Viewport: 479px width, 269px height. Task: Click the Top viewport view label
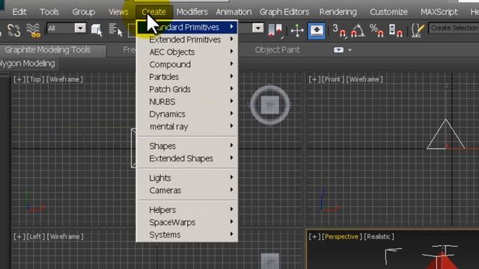pos(35,80)
